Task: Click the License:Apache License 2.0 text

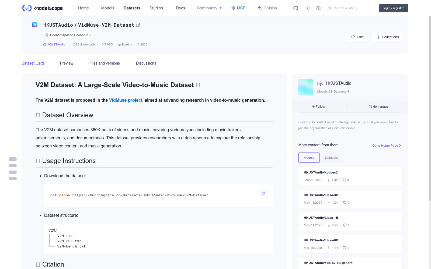Action: point(70,35)
